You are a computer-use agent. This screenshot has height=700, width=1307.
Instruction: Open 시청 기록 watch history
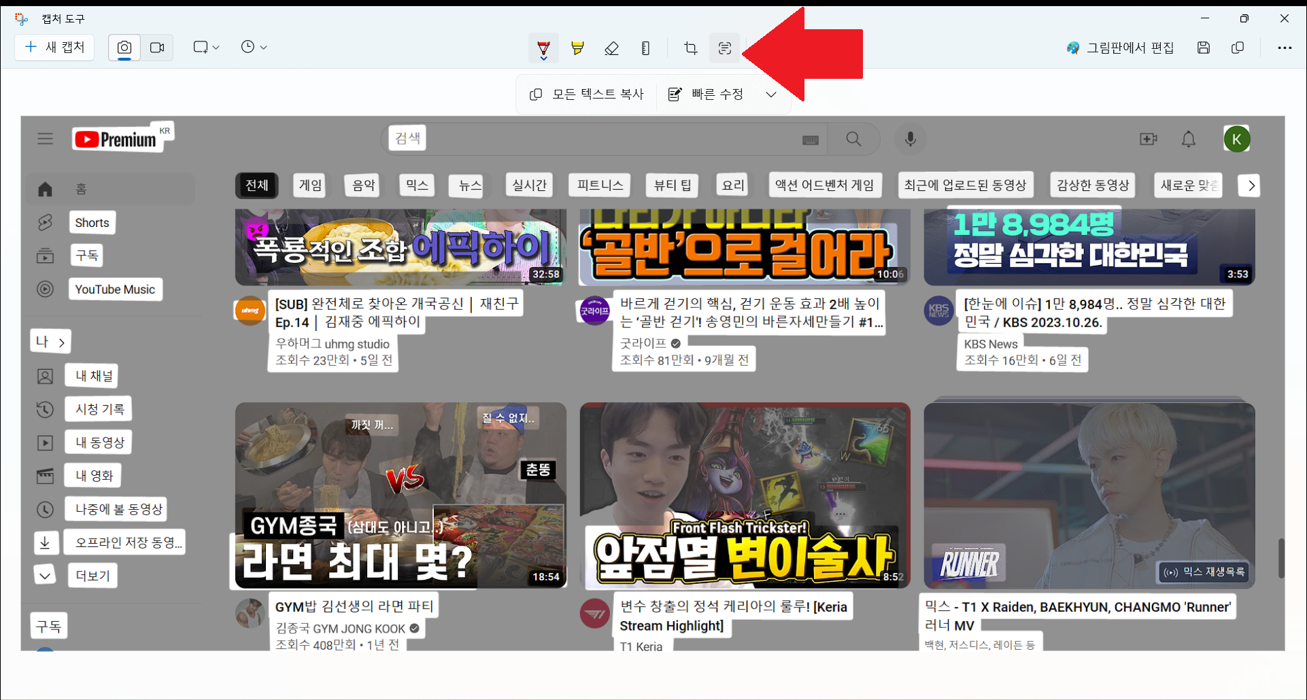[99, 409]
